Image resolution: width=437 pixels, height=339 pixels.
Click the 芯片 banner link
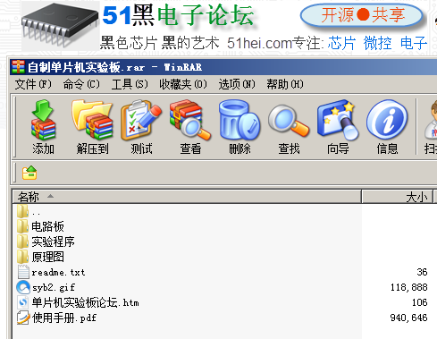pyautogui.click(x=341, y=43)
